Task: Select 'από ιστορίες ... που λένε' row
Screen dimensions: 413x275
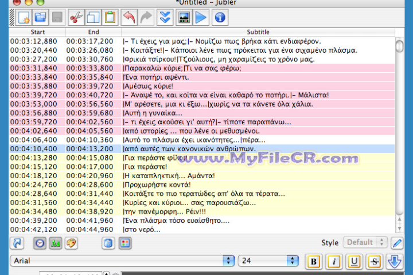Action: [202, 131]
